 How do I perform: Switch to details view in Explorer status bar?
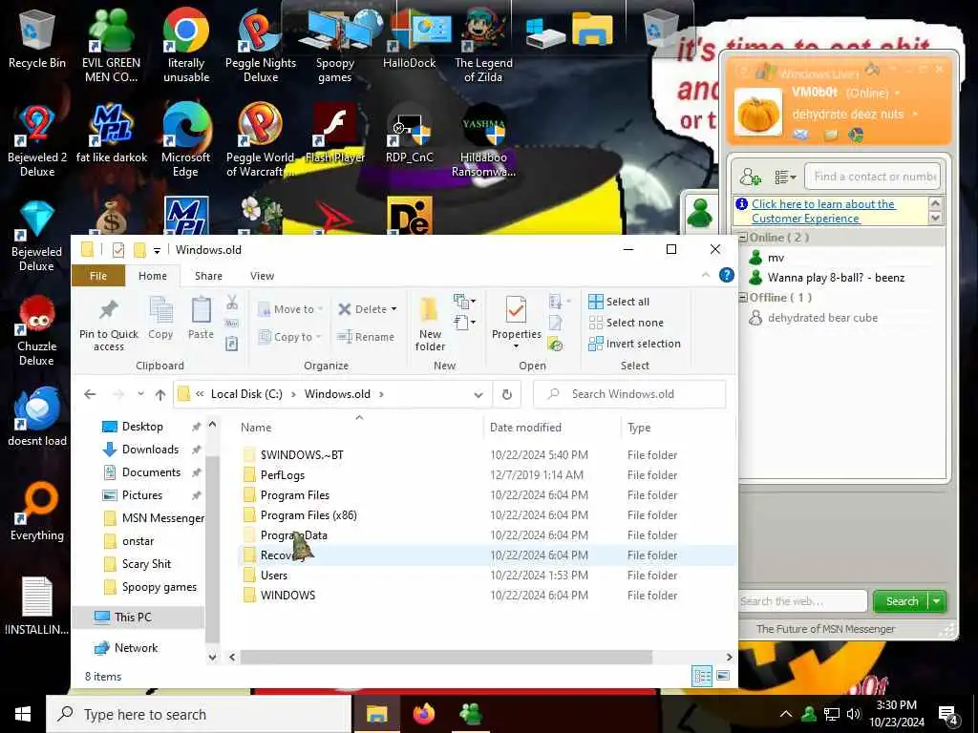coord(702,677)
